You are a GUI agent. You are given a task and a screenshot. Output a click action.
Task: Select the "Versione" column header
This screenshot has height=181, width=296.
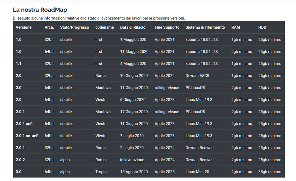(24, 27)
